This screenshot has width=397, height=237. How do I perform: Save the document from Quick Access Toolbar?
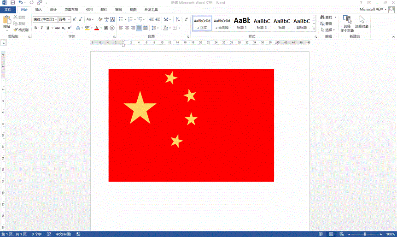tap(12, 3)
